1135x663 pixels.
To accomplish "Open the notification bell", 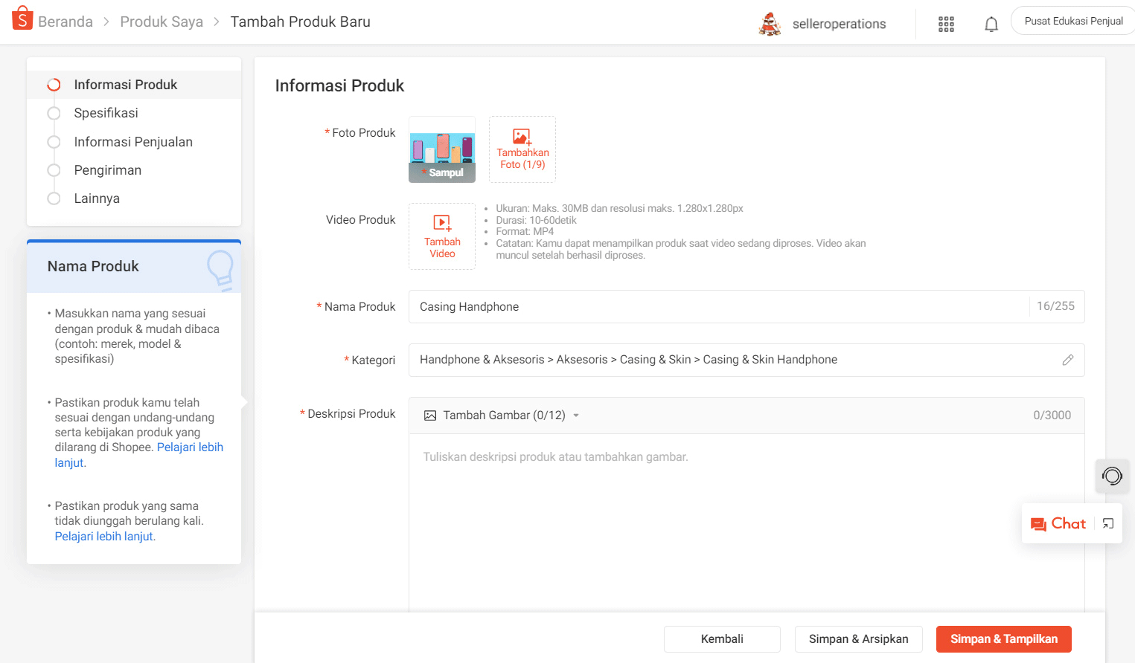I will (x=991, y=23).
